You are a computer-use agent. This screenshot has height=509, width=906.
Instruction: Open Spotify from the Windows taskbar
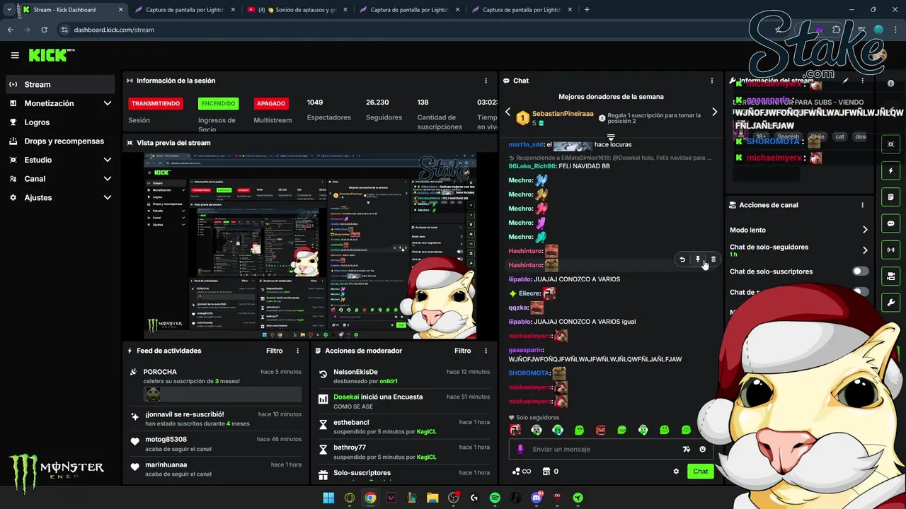(x=495, y=498)
